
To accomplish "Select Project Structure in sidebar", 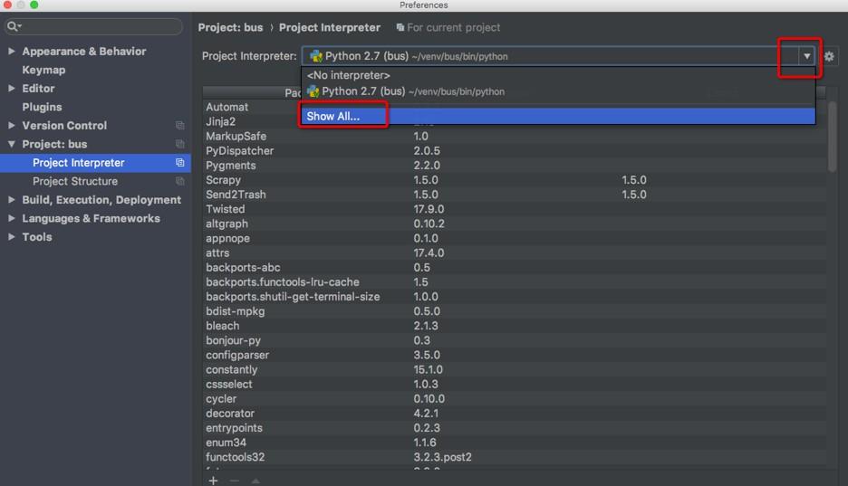I will coord(95,181).
